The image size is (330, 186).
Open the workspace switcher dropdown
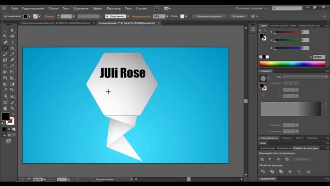click(251, 8)
